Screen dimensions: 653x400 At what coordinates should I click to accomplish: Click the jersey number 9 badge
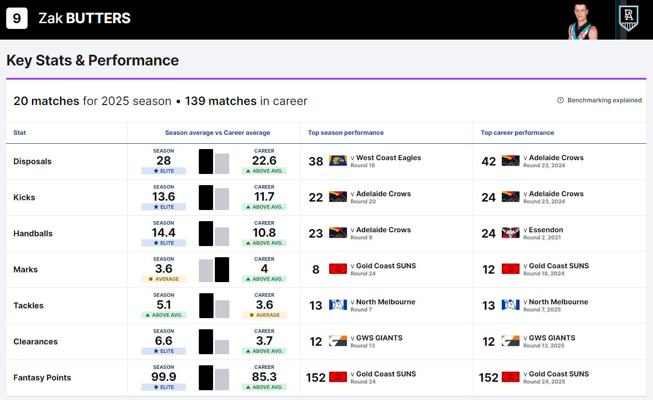pyautogui.click(x=17, y=18)
